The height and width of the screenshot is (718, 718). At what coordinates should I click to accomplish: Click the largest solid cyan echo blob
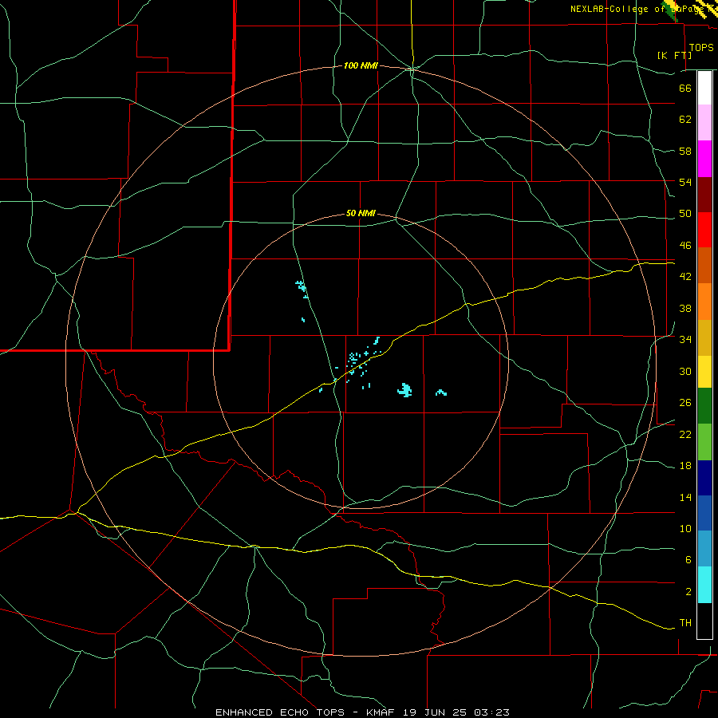click(404, 390)
